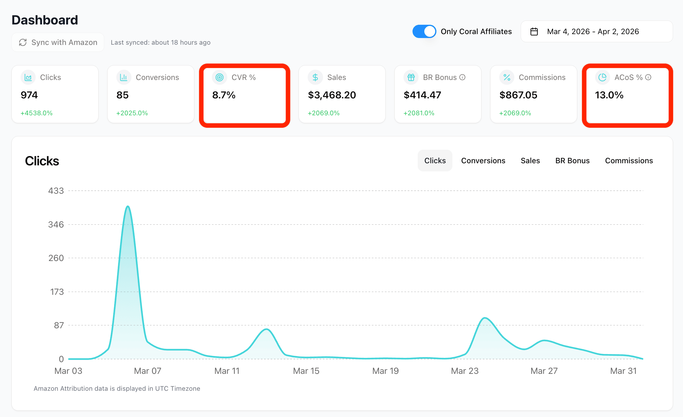
Task: Click the Sales $3,468.20 value
Action: [x=332, y=95]
